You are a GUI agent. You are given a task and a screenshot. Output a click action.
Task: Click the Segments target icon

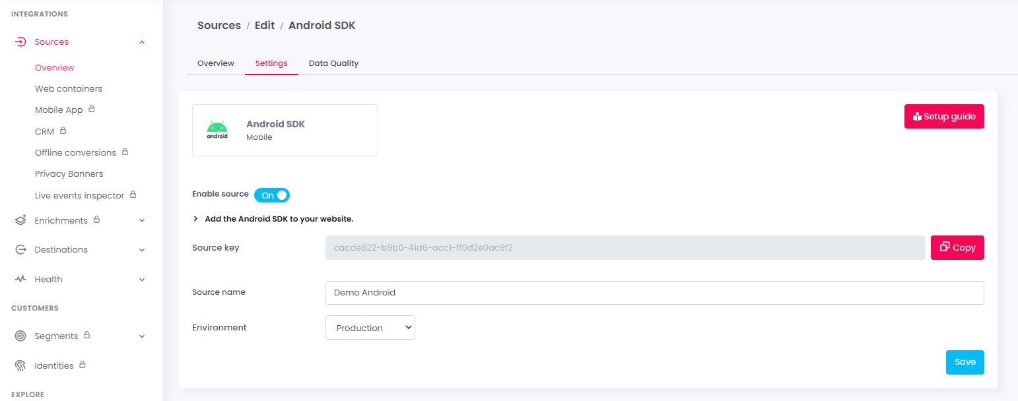point(20,336)
